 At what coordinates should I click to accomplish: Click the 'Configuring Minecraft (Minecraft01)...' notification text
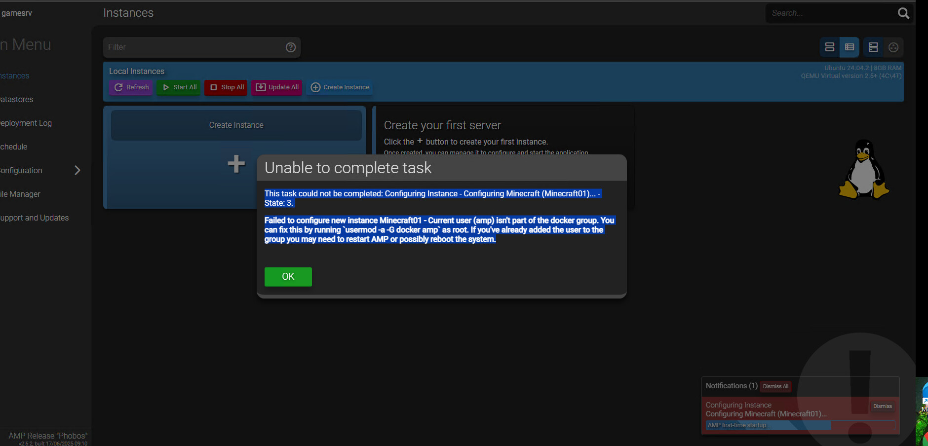[x=766, y=414]
